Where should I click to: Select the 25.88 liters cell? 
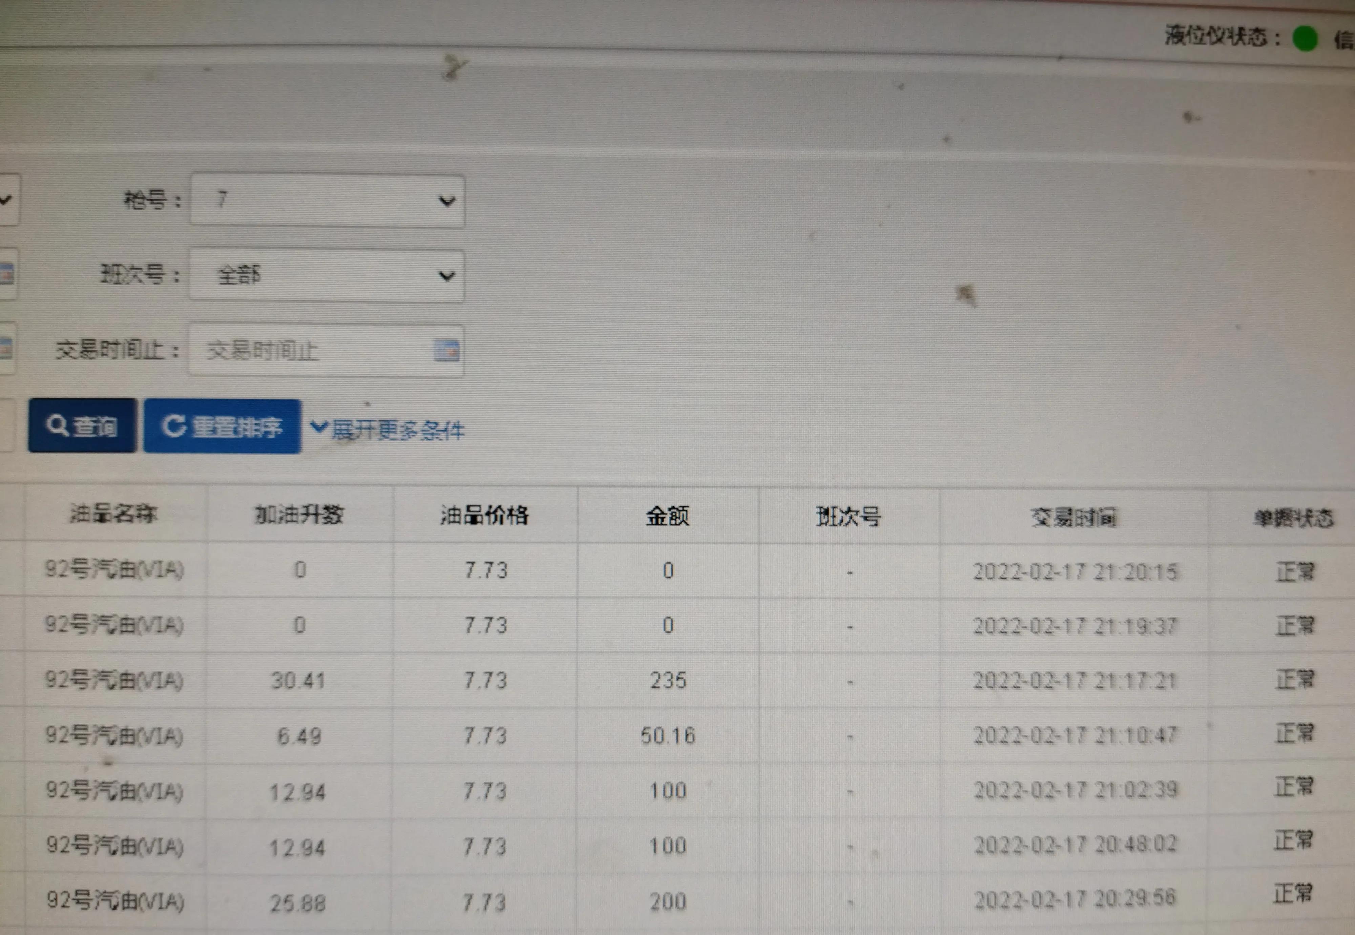coord(298,903)
